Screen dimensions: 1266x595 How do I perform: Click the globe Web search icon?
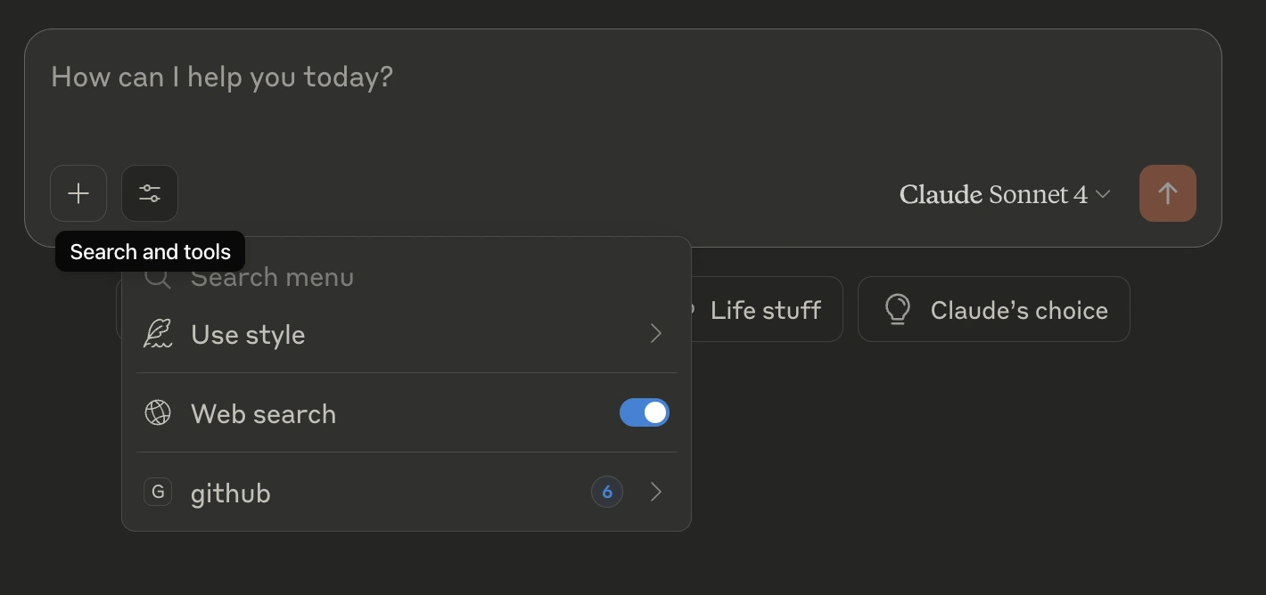coord(158,413)
